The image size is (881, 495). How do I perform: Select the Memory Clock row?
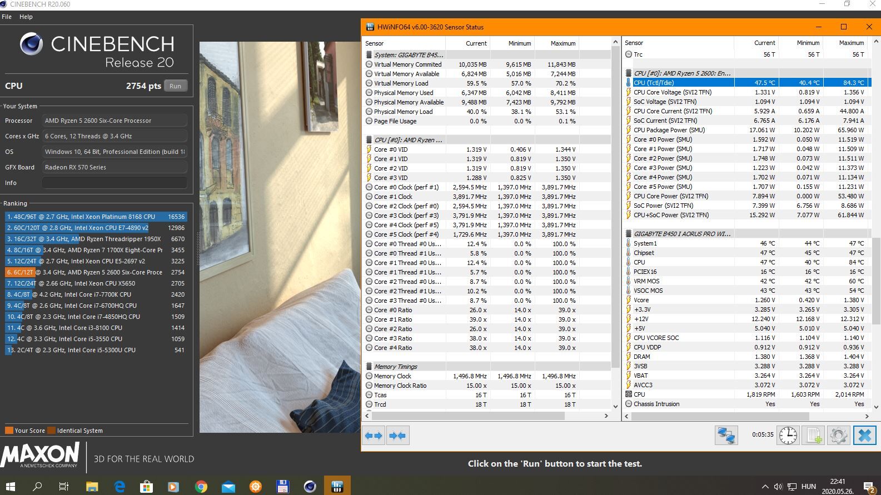(487, 376)
